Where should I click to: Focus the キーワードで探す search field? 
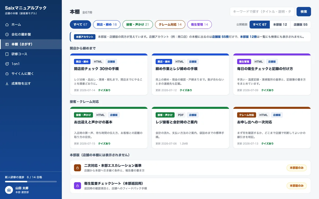(262, 12)
